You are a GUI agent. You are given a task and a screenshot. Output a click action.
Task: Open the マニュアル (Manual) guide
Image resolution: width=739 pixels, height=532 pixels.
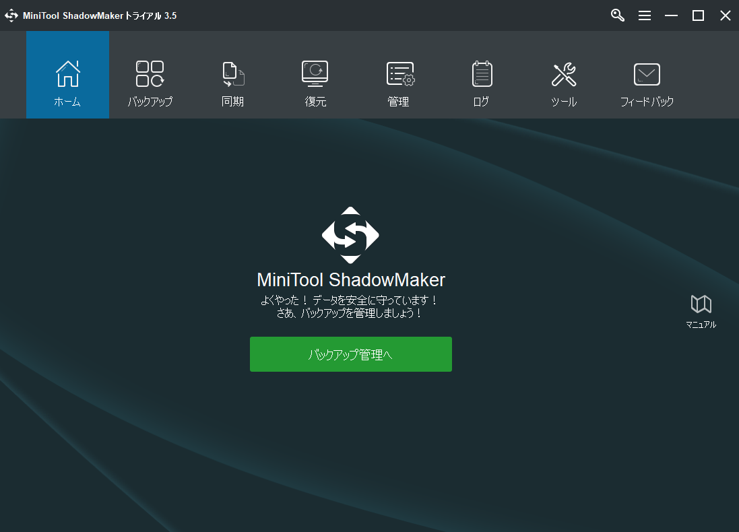tap(701, 310)
